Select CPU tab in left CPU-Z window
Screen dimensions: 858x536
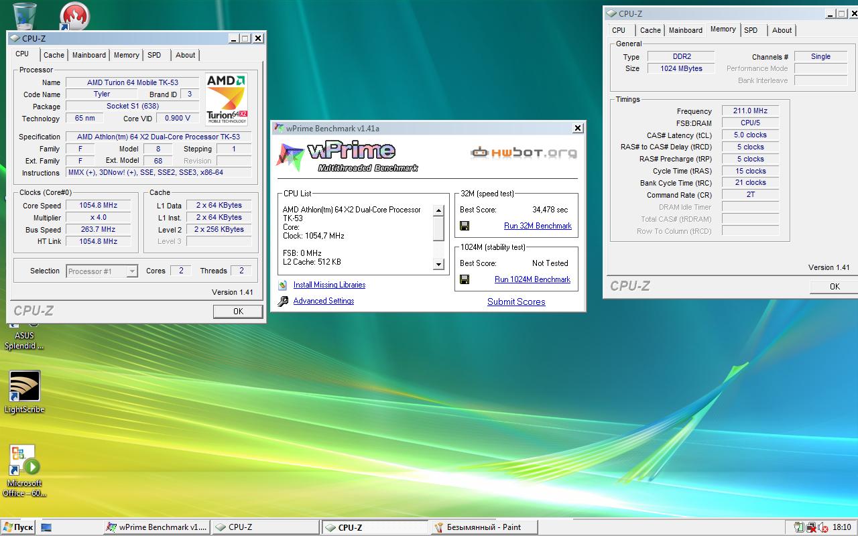point(22,54)
